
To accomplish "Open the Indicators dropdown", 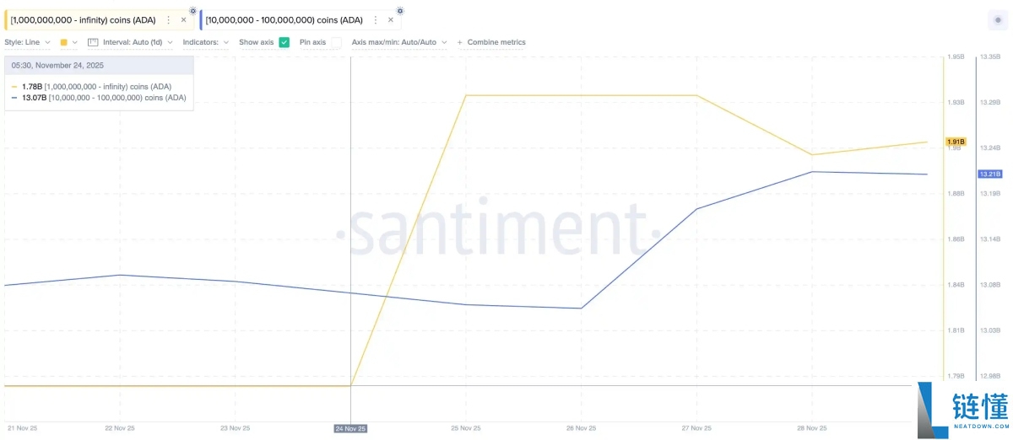I will coord(205,42).
